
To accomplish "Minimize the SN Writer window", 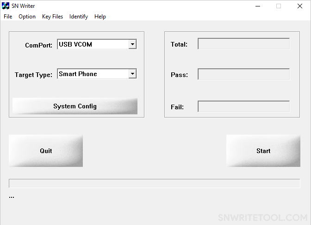I will 258,6.
